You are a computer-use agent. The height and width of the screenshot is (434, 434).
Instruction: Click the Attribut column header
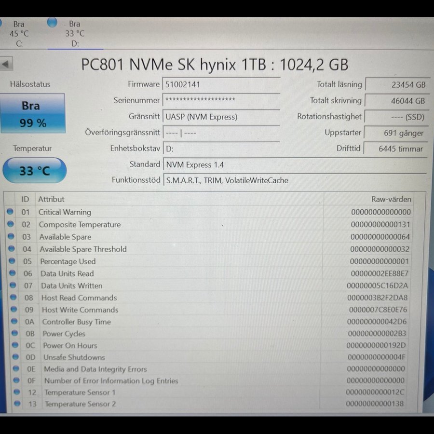51,199
